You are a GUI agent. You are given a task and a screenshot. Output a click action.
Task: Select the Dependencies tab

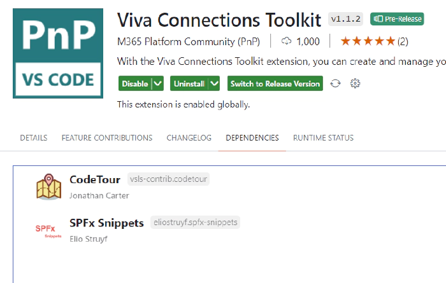click(252, 138)
